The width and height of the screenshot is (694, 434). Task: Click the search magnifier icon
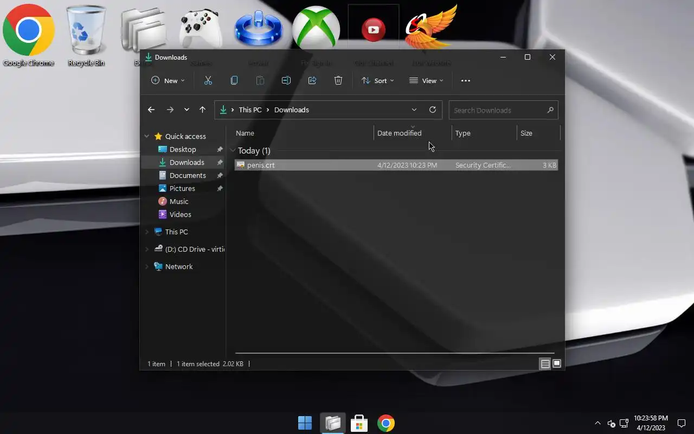click(550, 110)
